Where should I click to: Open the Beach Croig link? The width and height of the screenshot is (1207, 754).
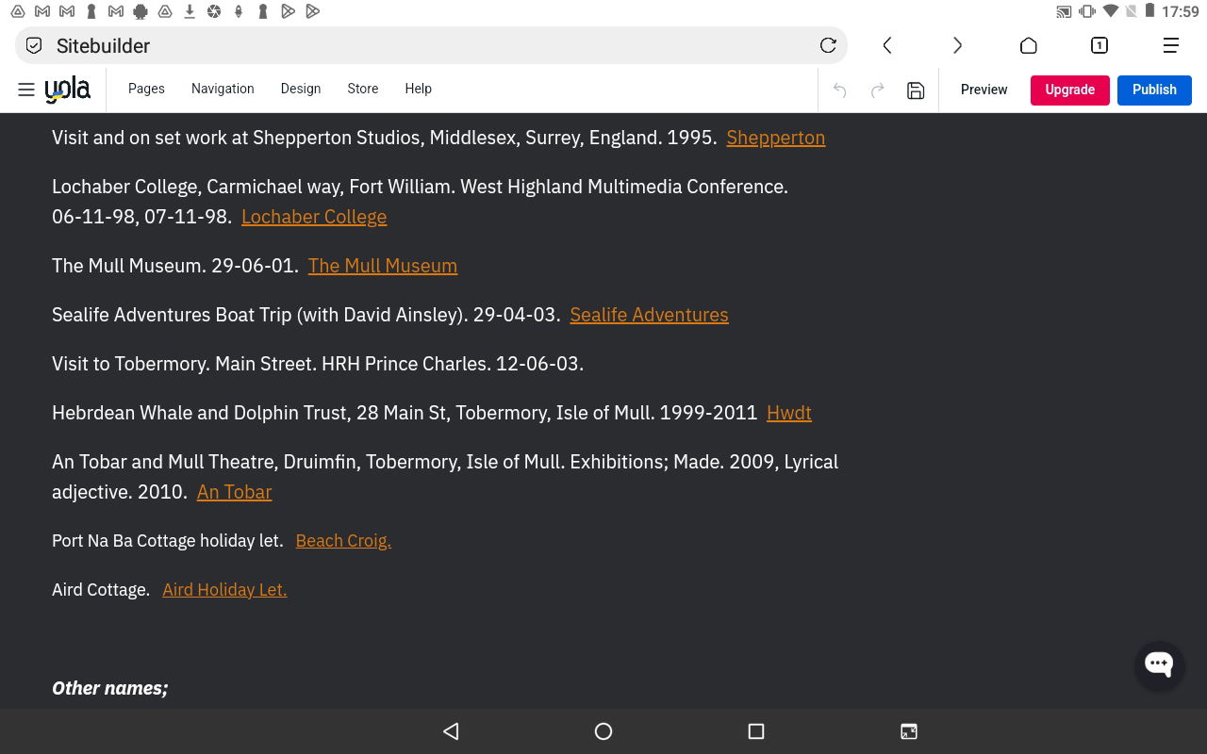click(343, 541)
